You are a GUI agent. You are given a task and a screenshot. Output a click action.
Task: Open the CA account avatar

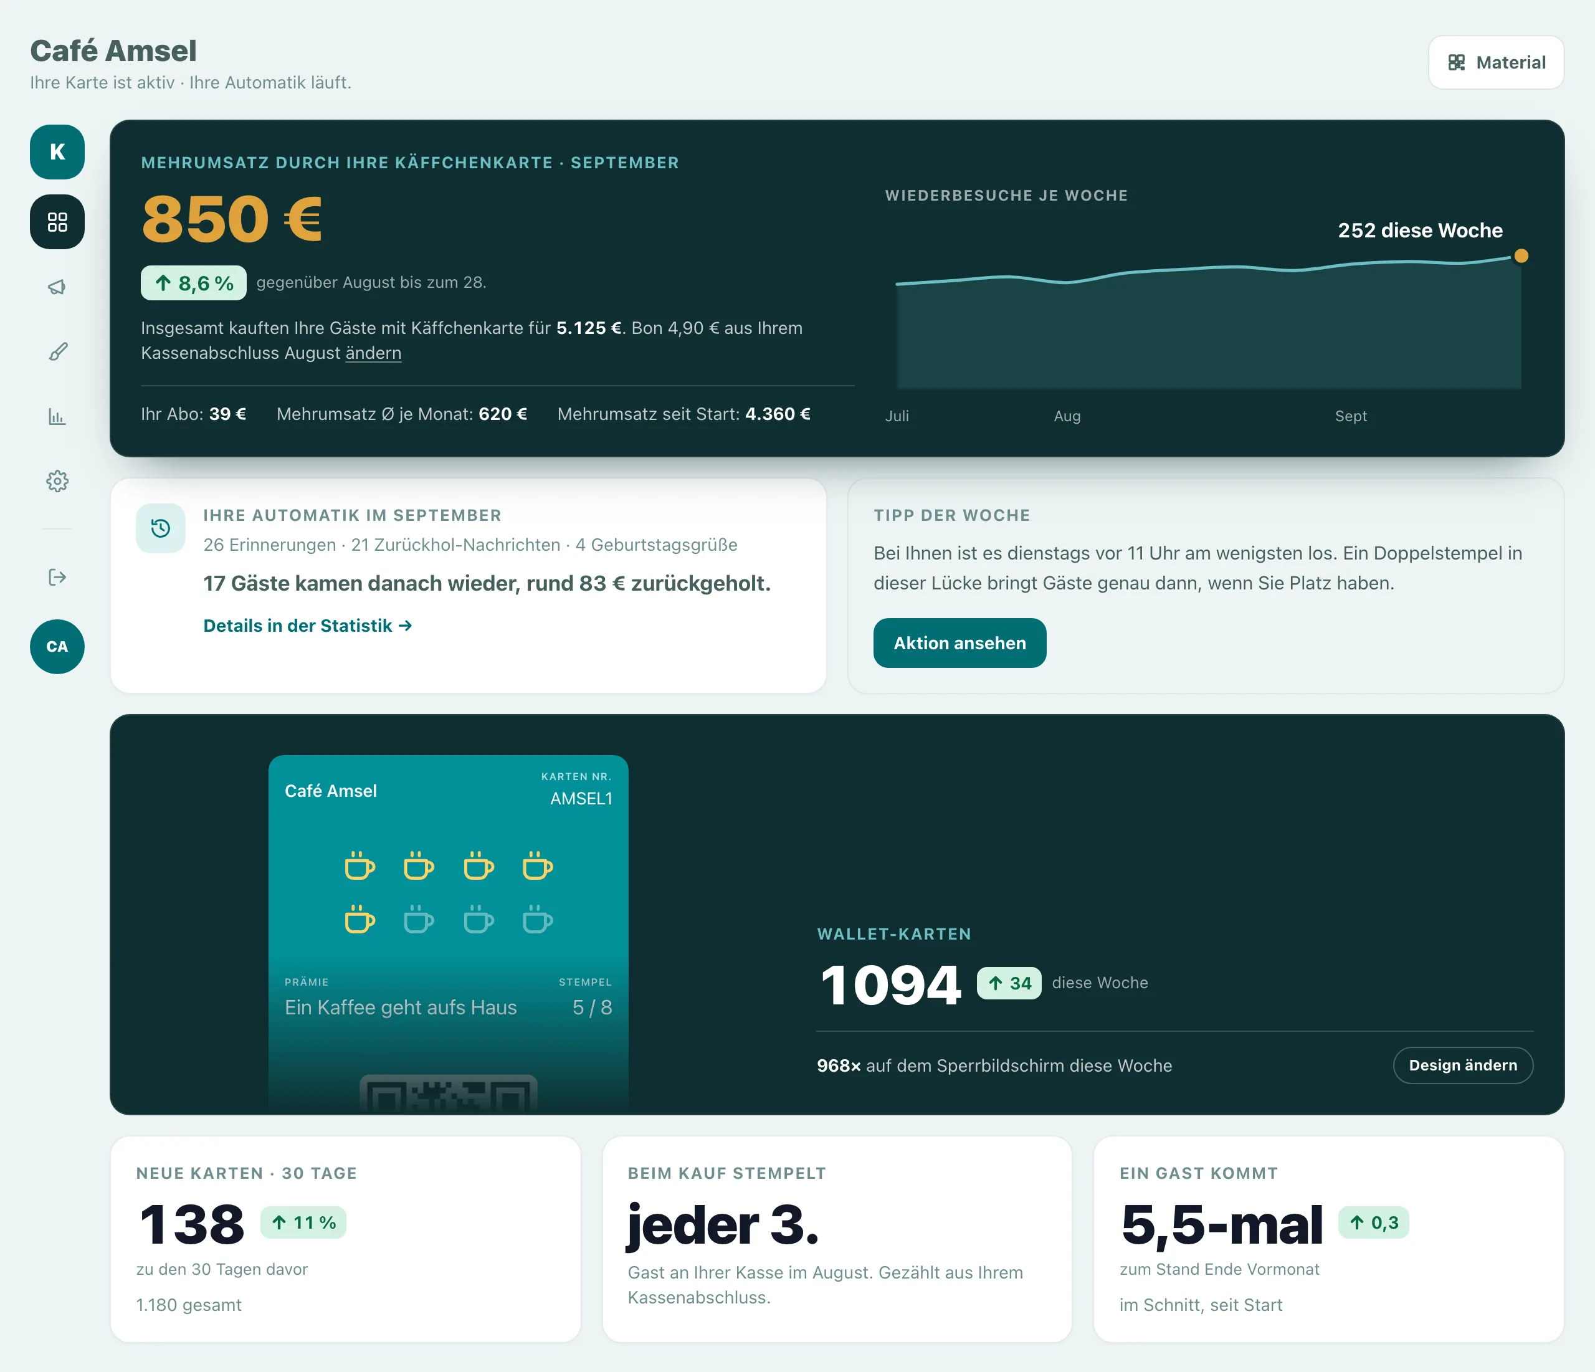point(57,647)
